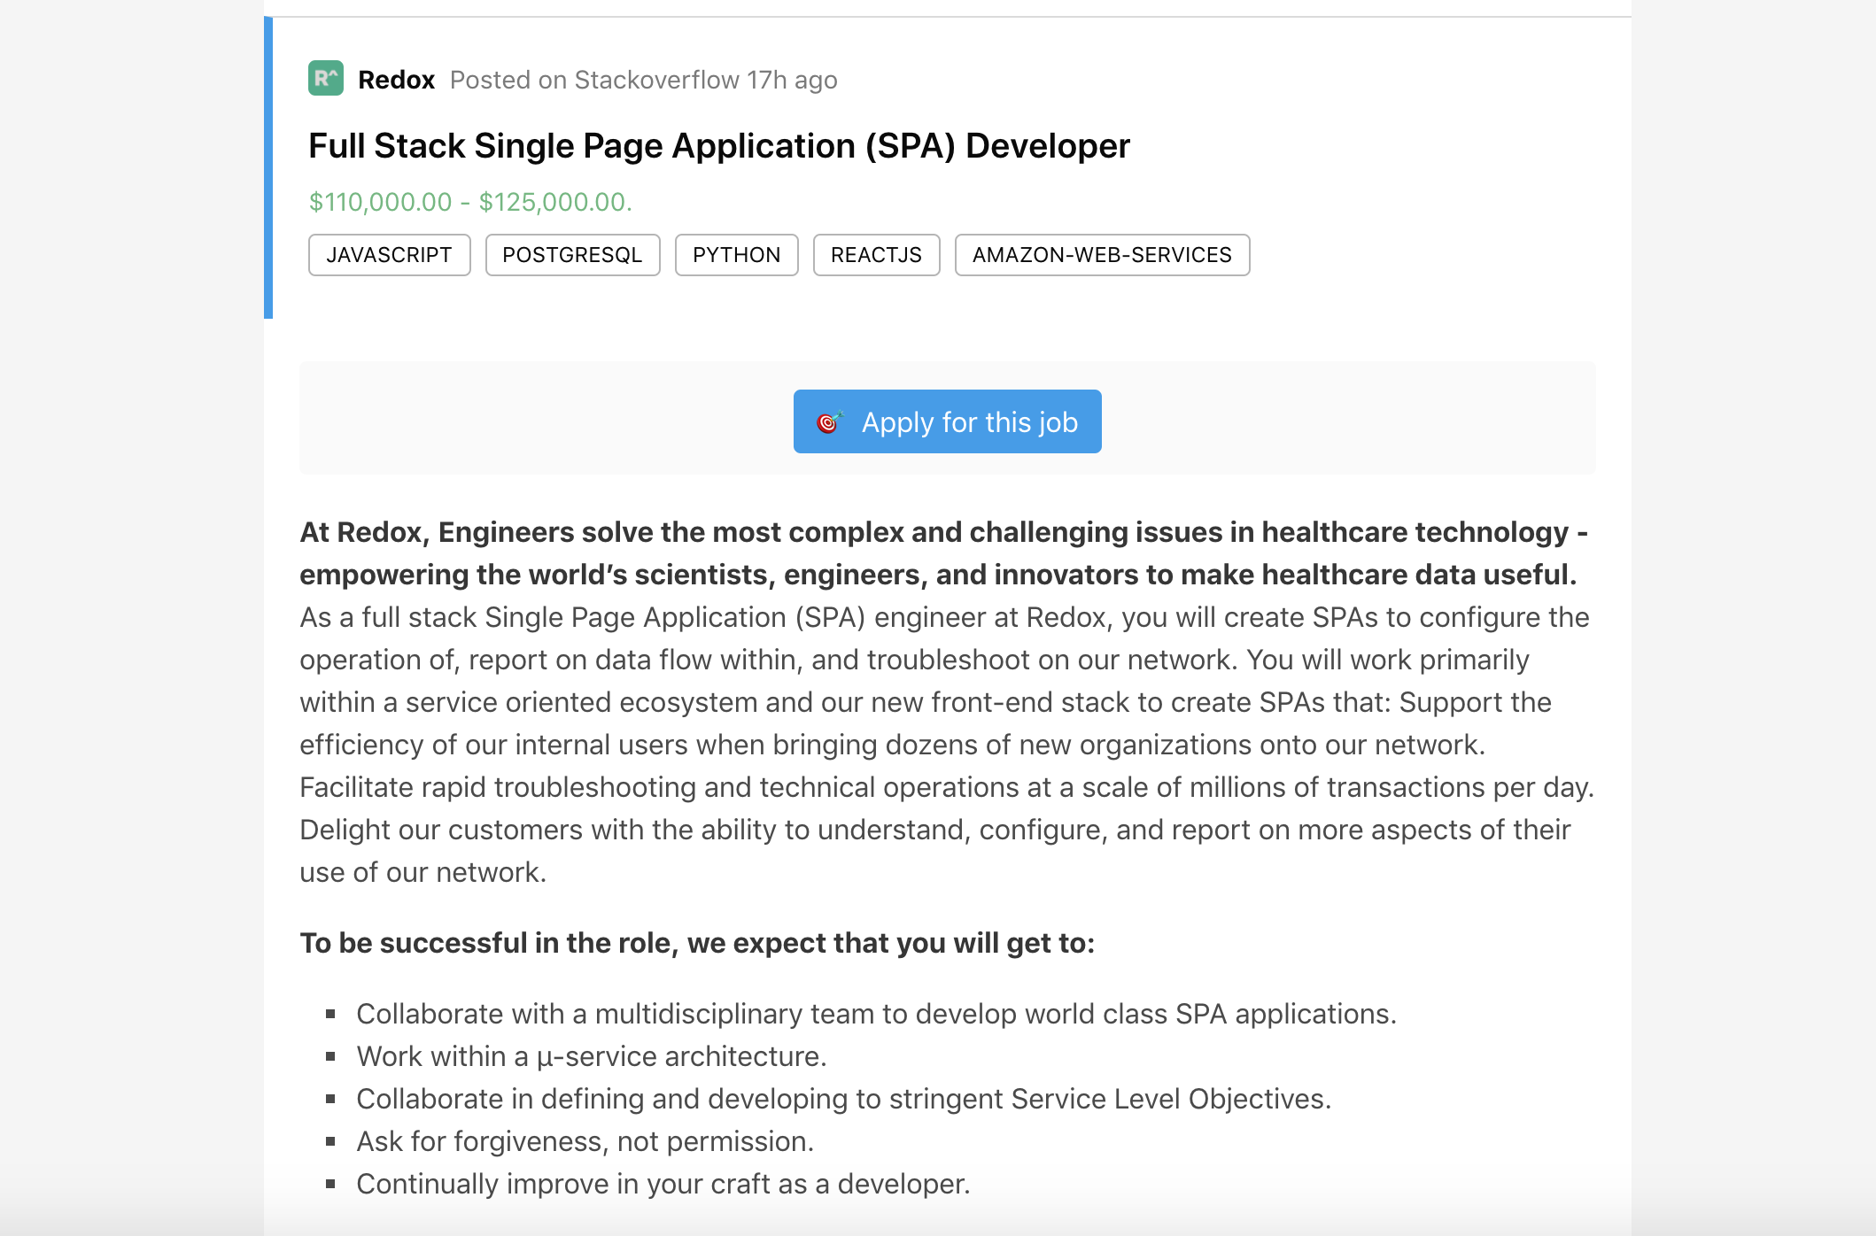This screenshot has height=1236, width=1876.
Task: Choose the REACTJS tag
Action: 876,255
